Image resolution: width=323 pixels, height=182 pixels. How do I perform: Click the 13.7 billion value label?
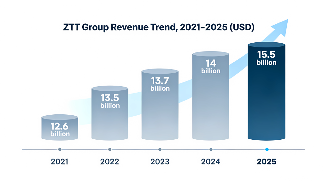coord(160,84)
